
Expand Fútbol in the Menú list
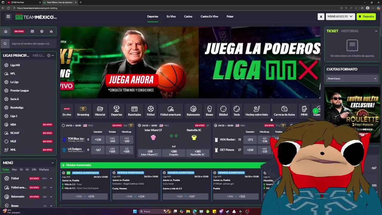(x=51, y=179)
